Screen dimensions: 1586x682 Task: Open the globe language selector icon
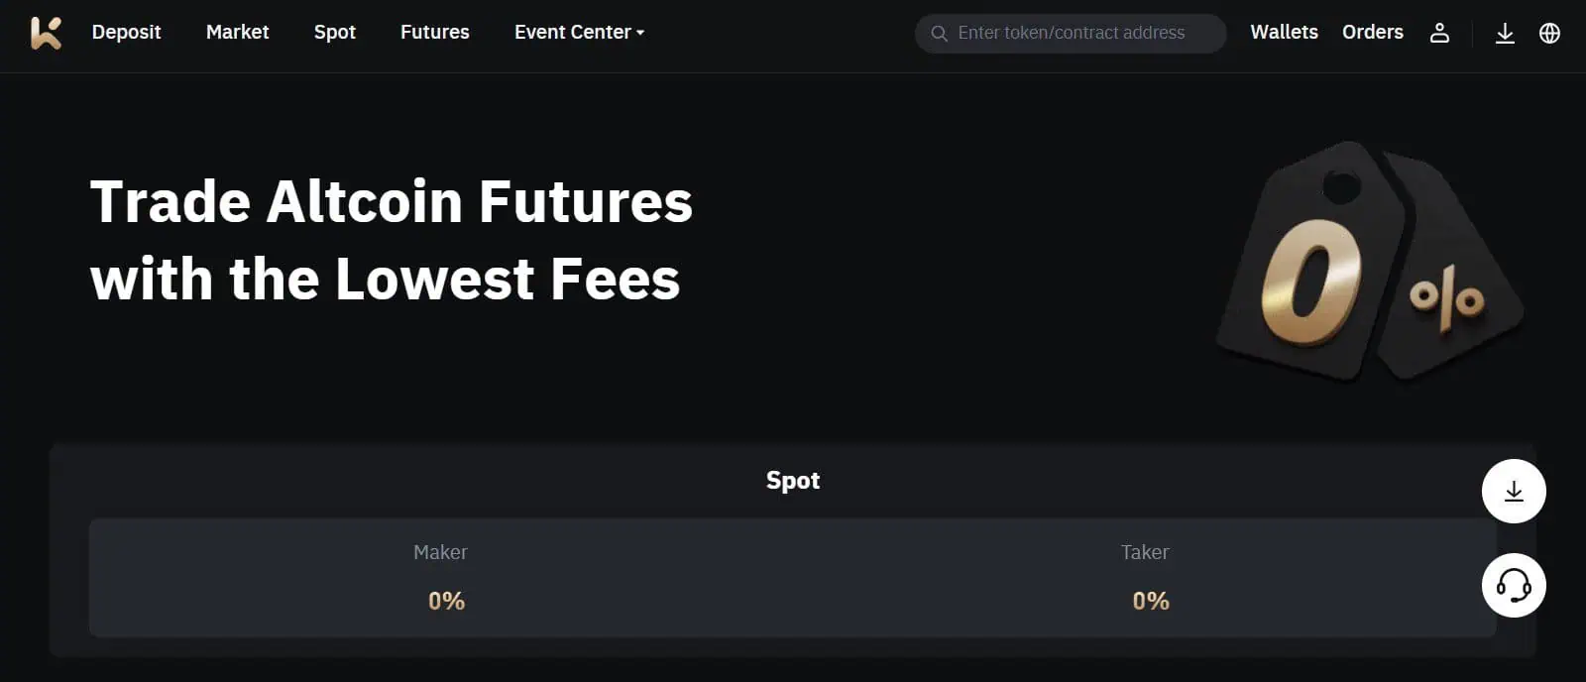click(1549, 33)
